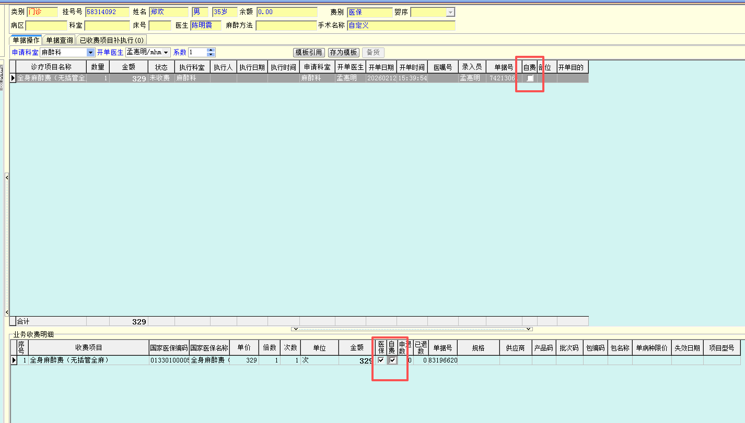This screenshot has height=423, width=745.
Task: Select the 未收费 status cell
Action: point(161,78)
